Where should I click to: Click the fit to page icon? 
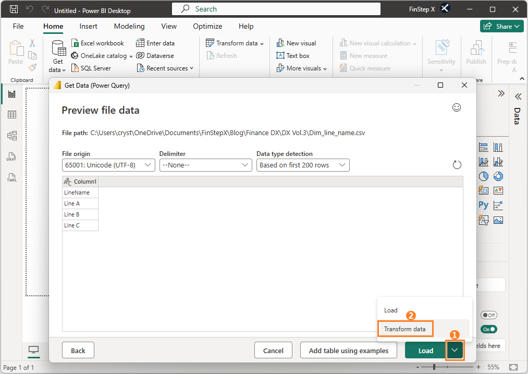pyautogui.click(x=513, y=367)
